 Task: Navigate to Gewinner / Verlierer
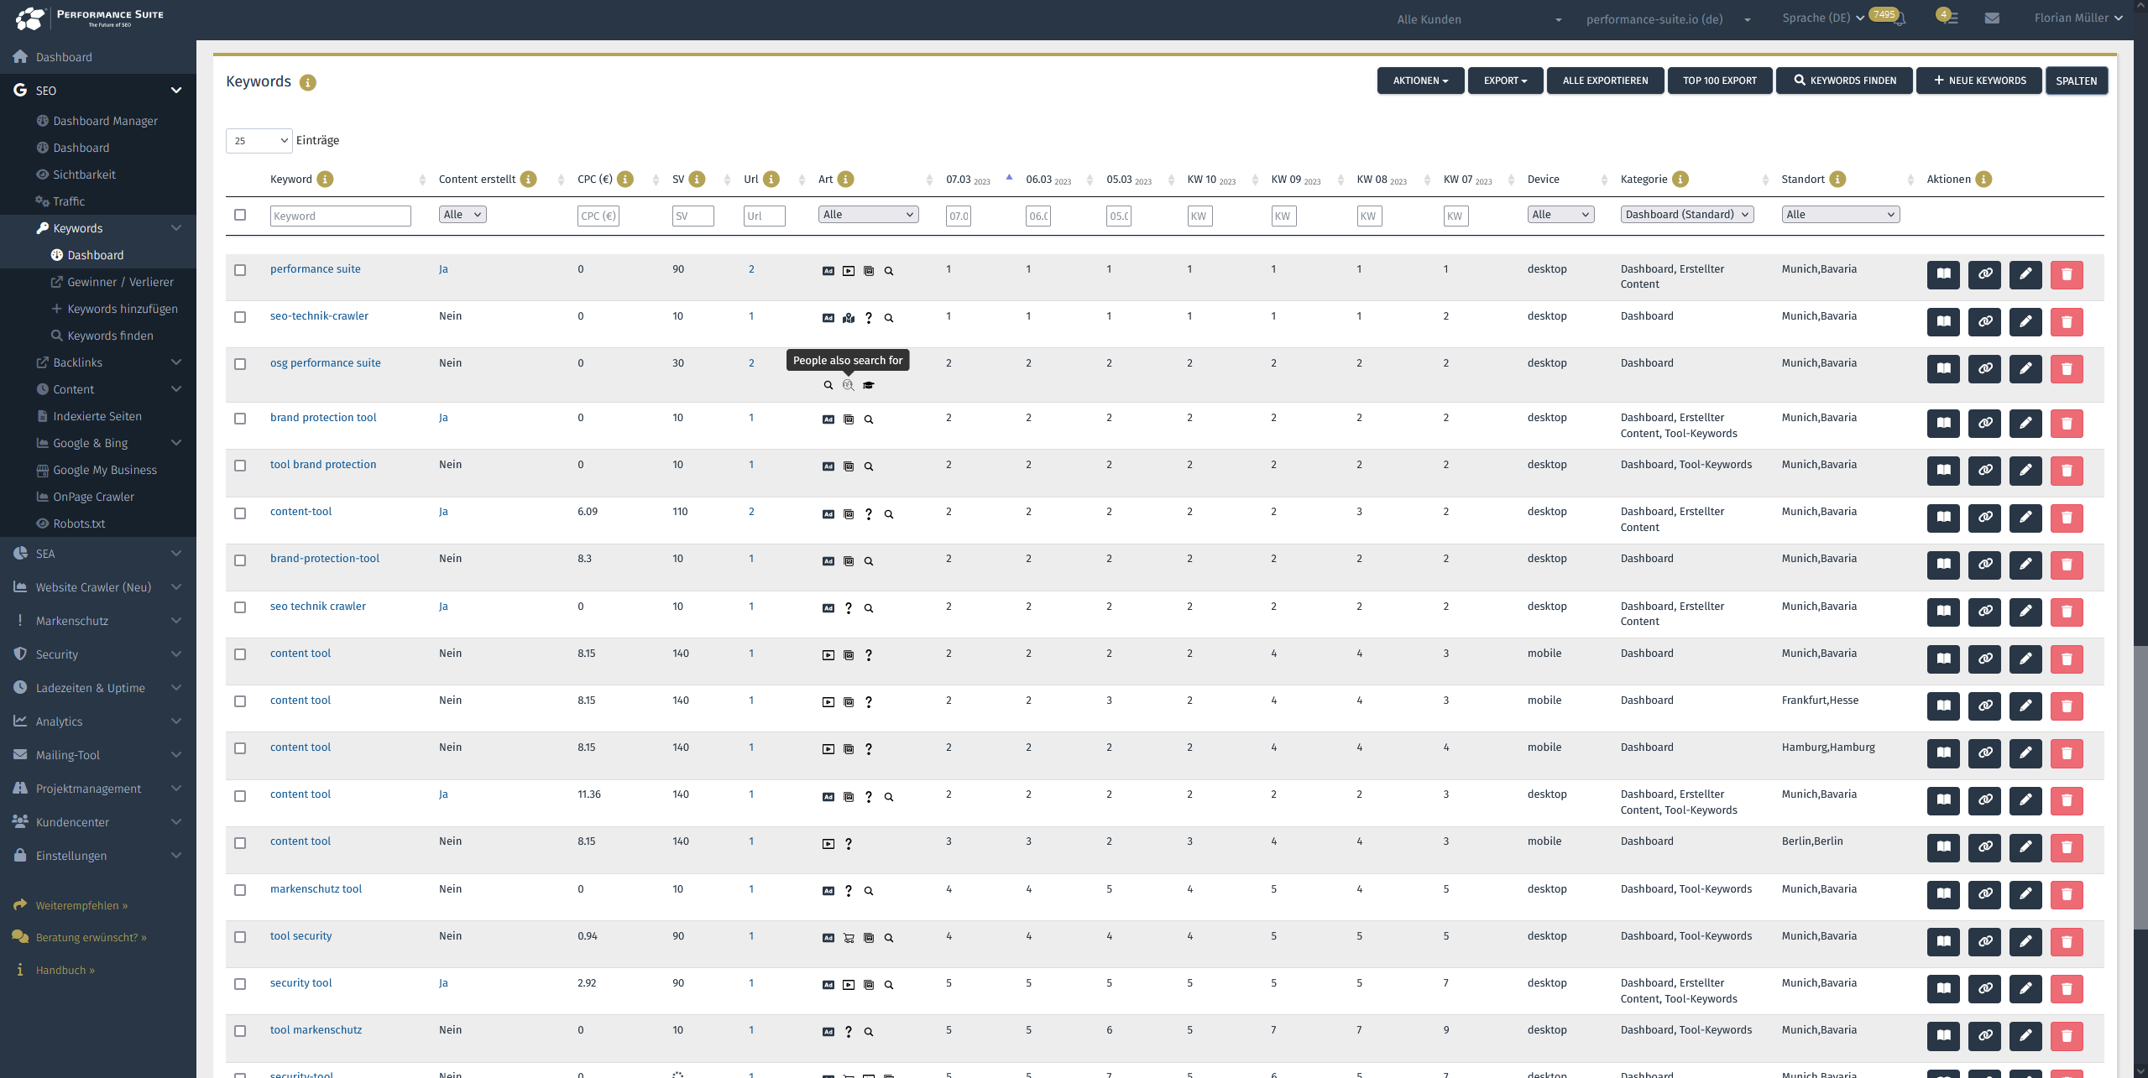coord(120,282)
